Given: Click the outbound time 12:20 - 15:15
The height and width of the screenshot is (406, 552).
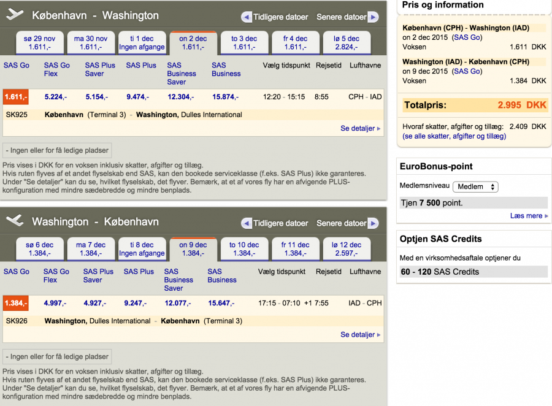Looking at the screenshot, I should 284,97.
